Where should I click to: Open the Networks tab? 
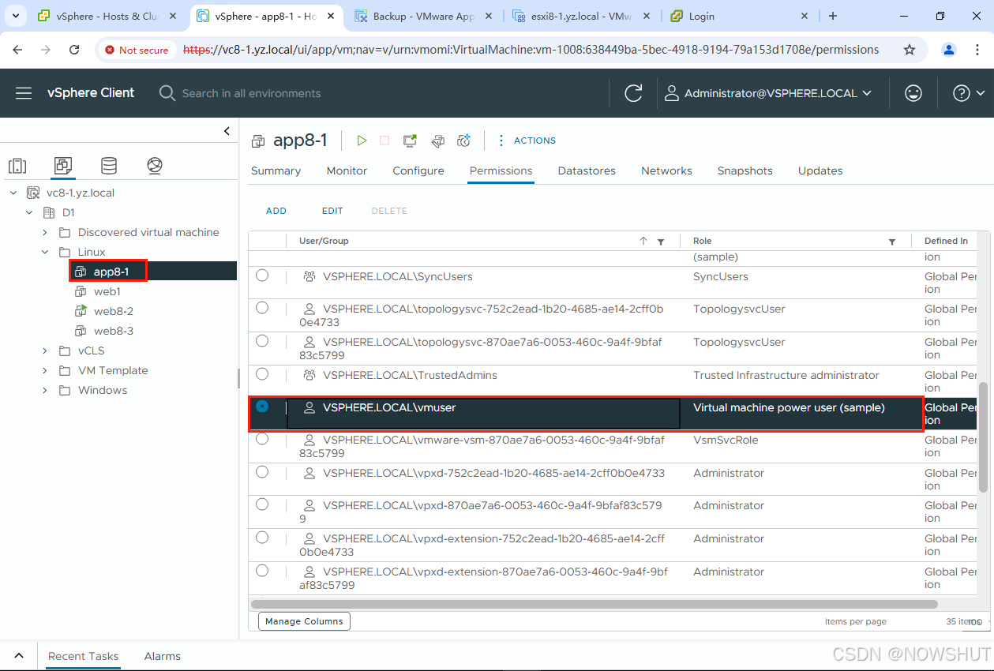[x=666, y=171]
